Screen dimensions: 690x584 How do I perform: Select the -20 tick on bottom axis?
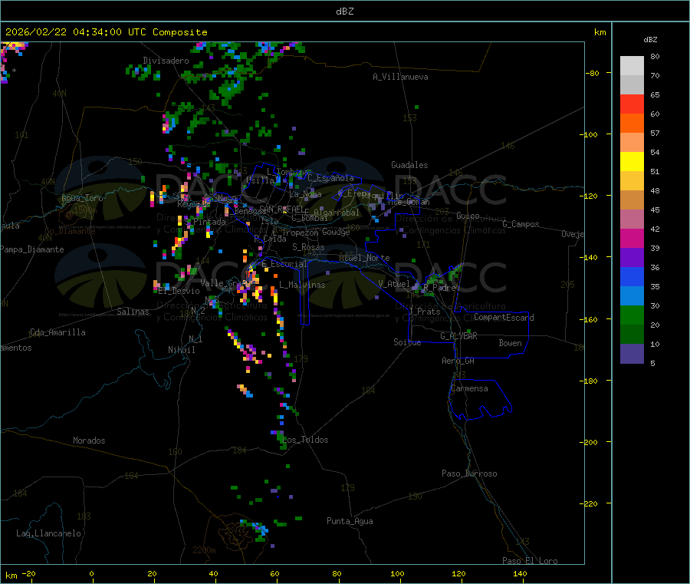[x=29, y=574]
